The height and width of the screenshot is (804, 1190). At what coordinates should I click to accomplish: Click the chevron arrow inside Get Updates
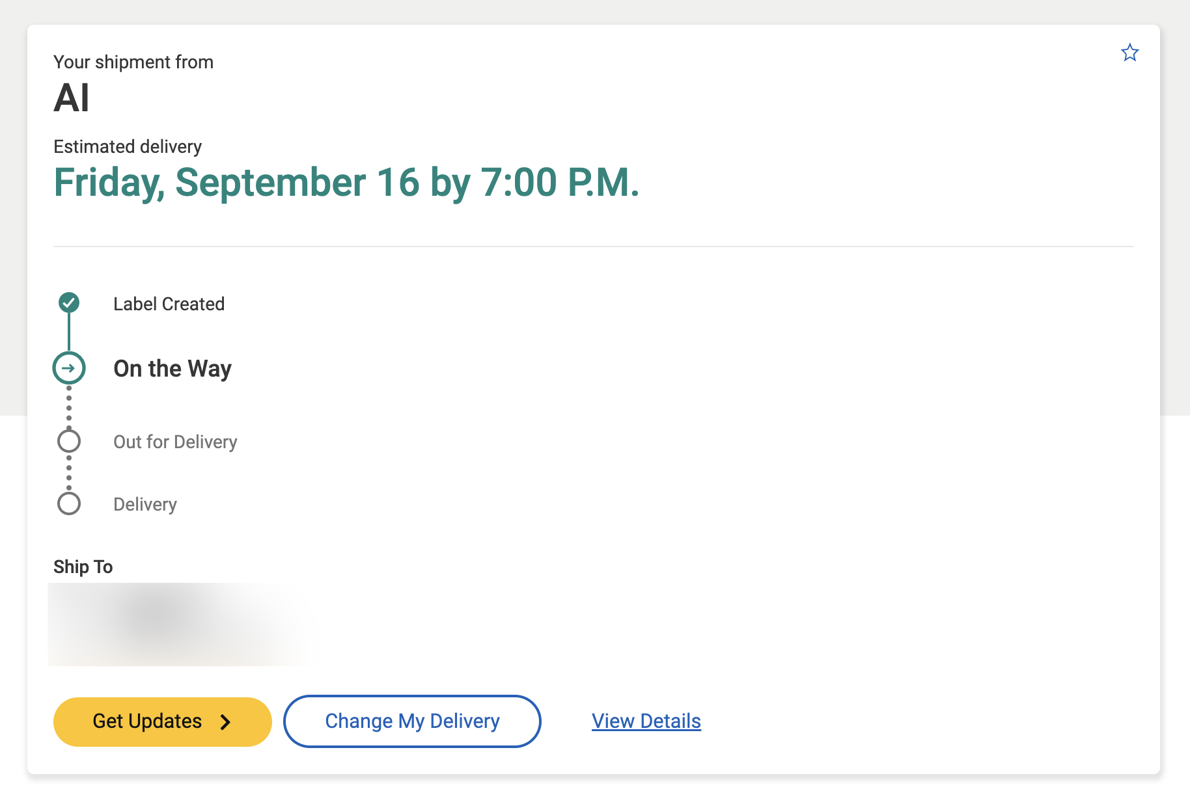(x=225, y=722)
